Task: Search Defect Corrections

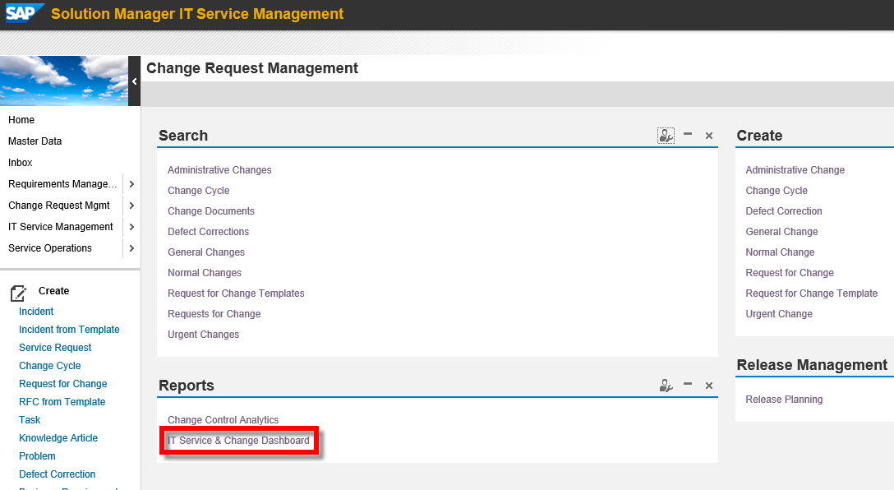Action: coord(208,232)
